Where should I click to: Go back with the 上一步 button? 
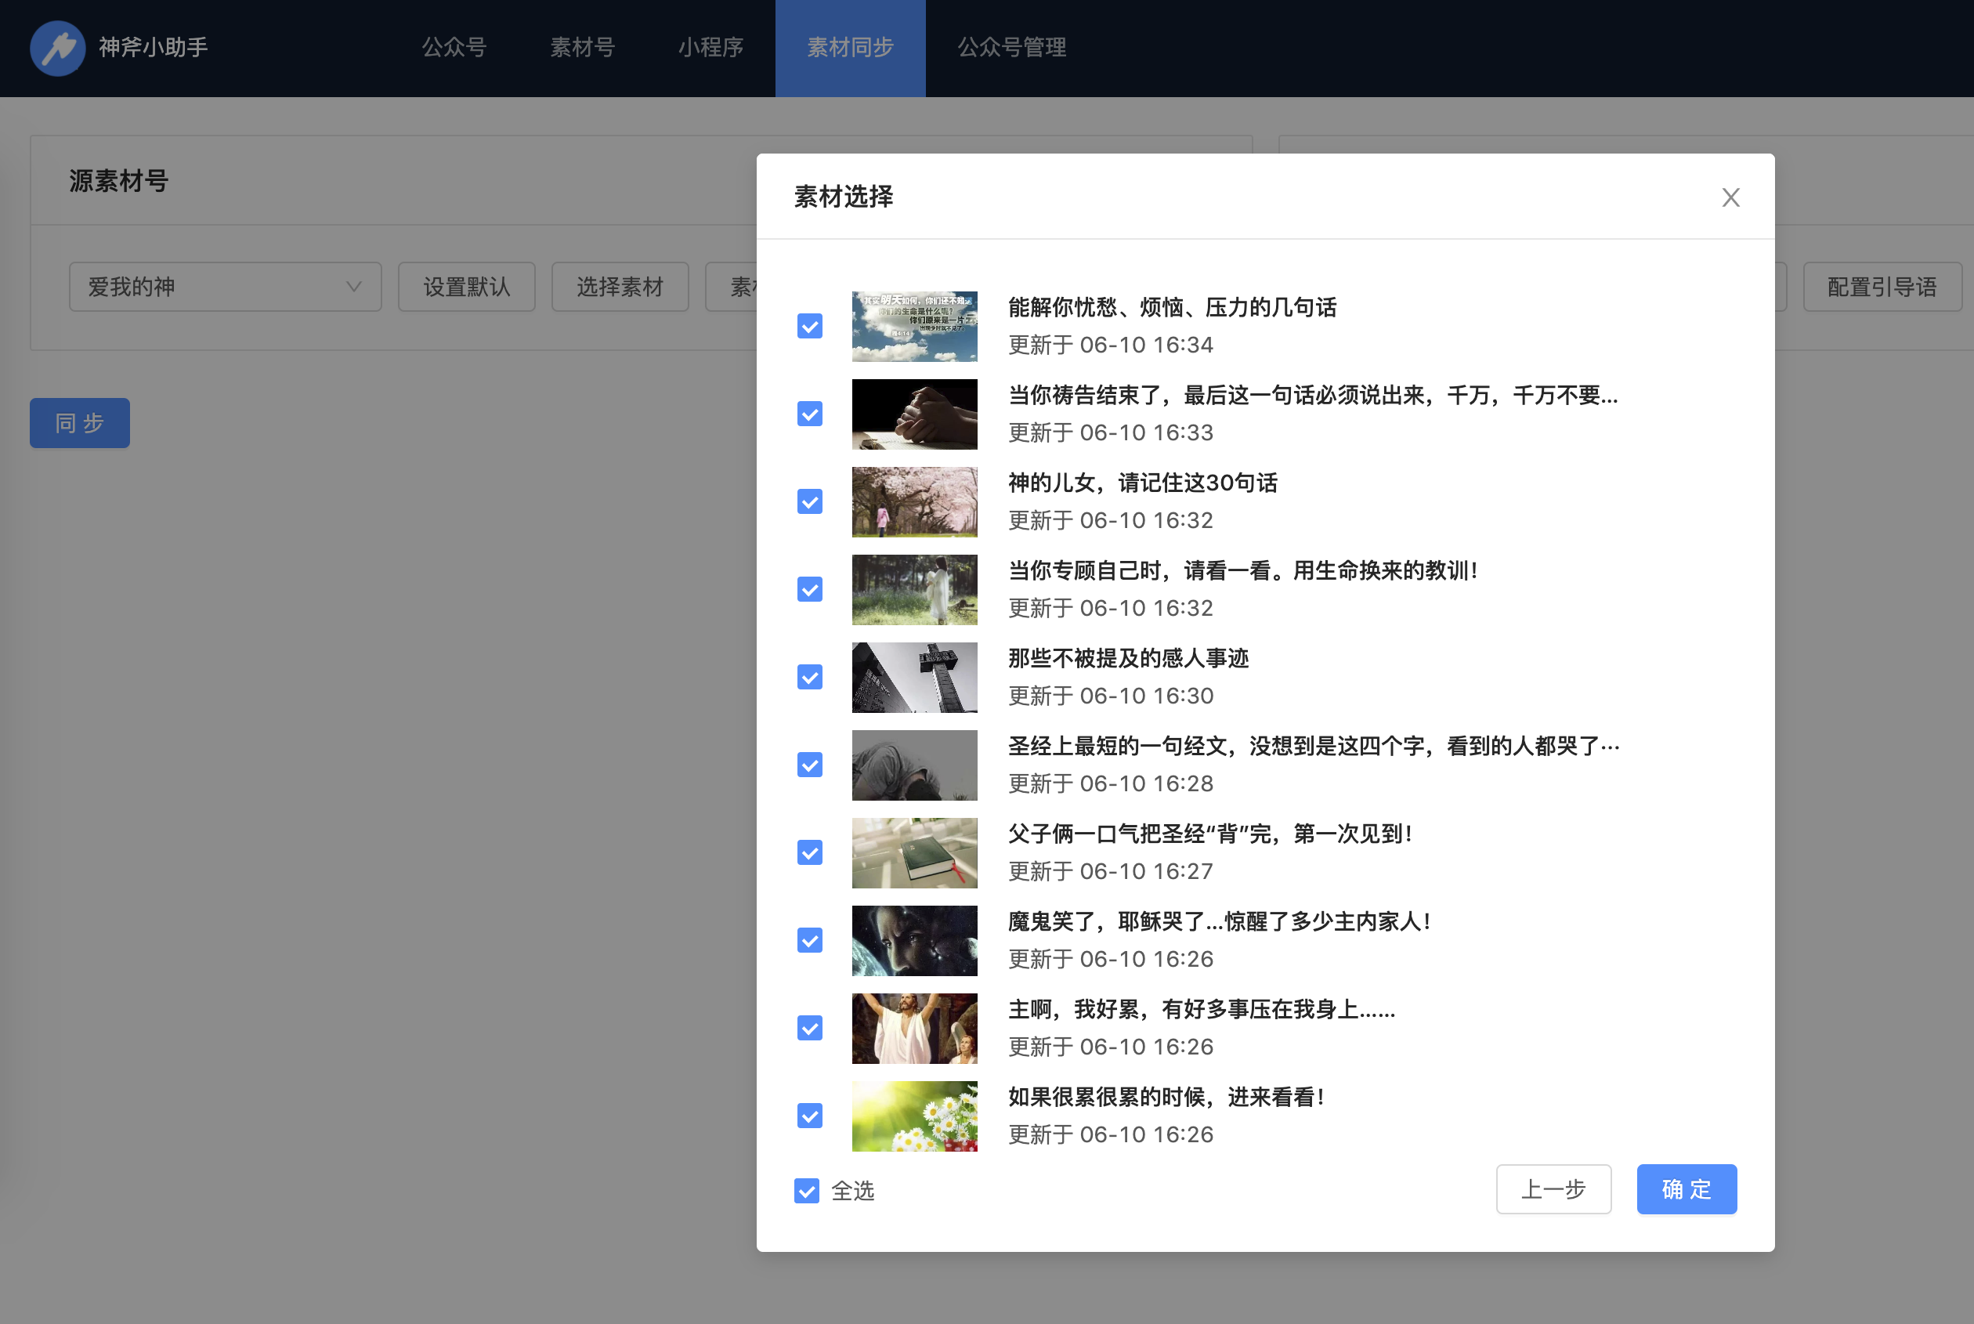coord(1553,1190)
